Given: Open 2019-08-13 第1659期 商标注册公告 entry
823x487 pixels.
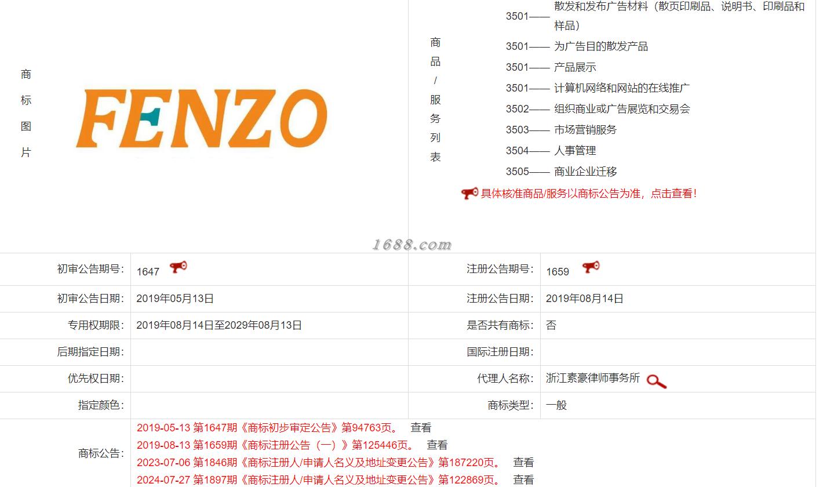Looking at the screenshot, I should pyautogui.click(x=275, y=445).
